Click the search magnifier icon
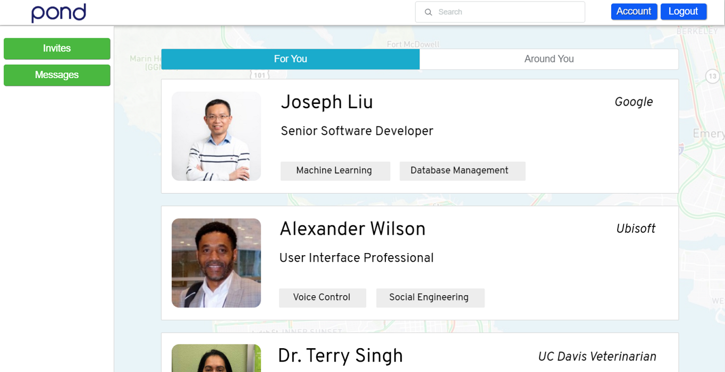 point(428,12)
